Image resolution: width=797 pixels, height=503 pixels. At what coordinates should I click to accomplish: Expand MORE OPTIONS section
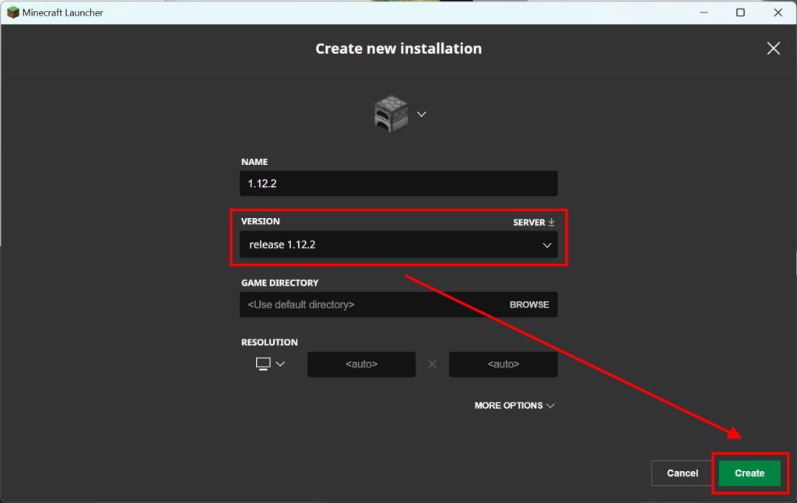514,406
